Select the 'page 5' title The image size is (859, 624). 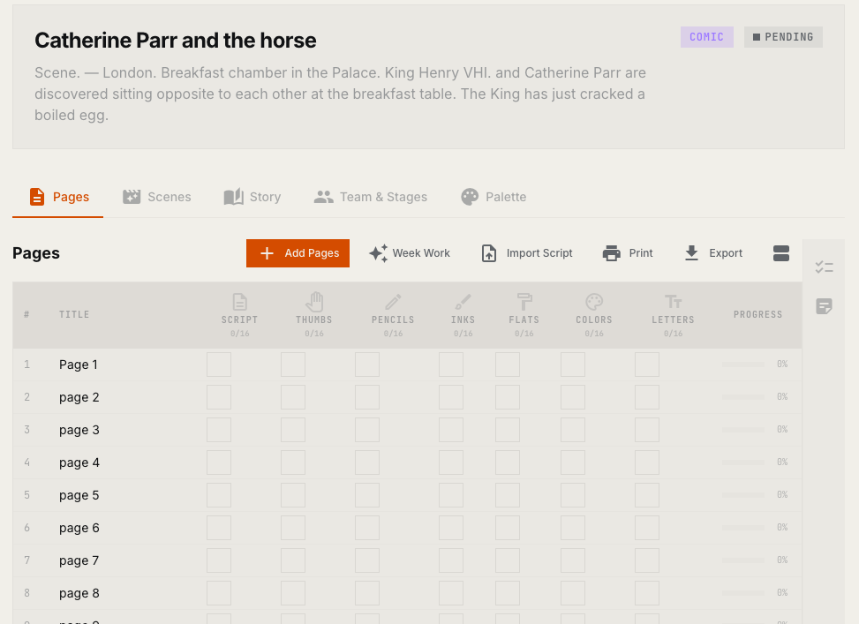[79, 496]
